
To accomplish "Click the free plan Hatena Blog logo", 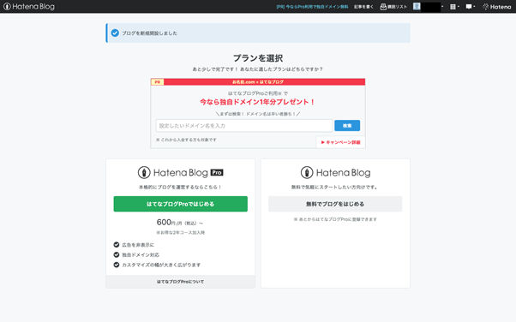I will [335, 172].
